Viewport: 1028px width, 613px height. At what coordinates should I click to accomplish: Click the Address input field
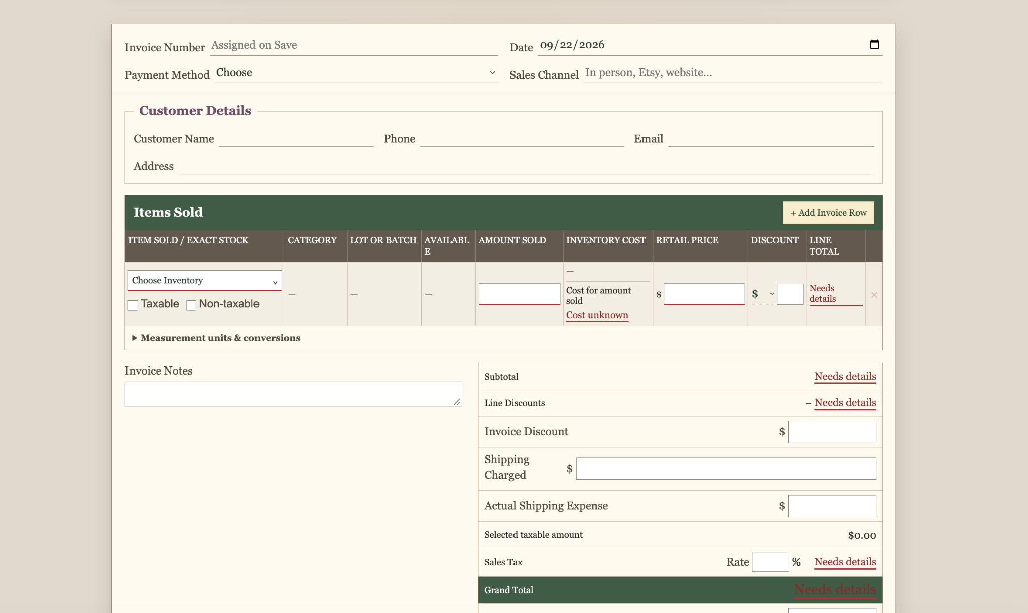(527, 166)
